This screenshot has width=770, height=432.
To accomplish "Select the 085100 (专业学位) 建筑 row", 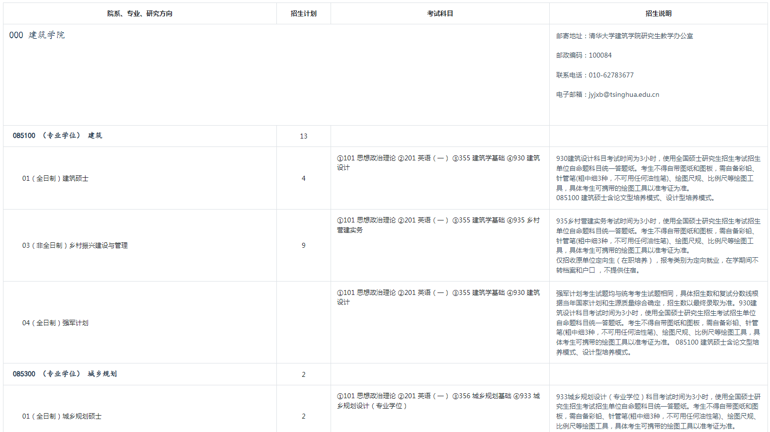I will (x=58, y=136).
